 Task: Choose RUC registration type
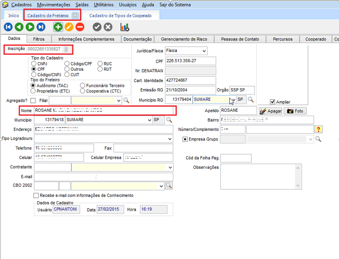point(100,64)
